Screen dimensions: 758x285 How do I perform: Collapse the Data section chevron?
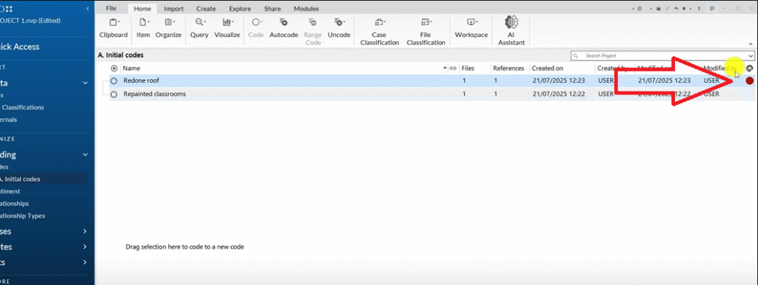click(x=85, y=83)
